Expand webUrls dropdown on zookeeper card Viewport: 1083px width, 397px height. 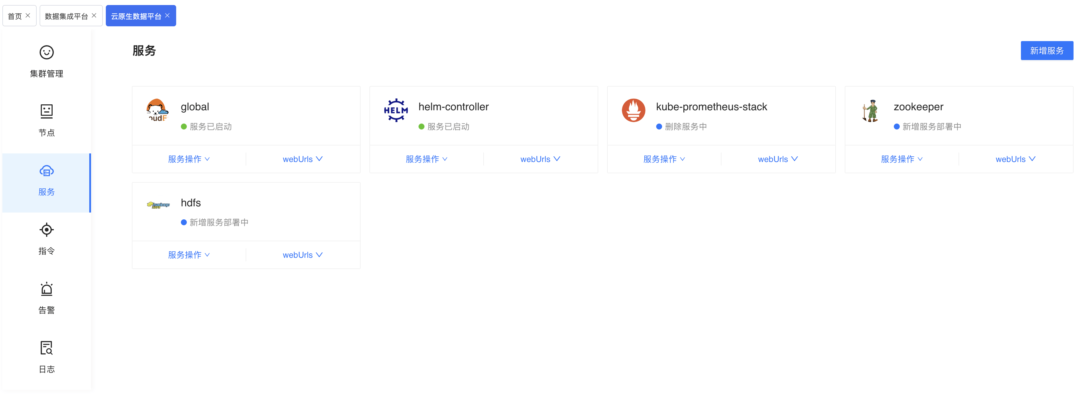[1016, 159]
